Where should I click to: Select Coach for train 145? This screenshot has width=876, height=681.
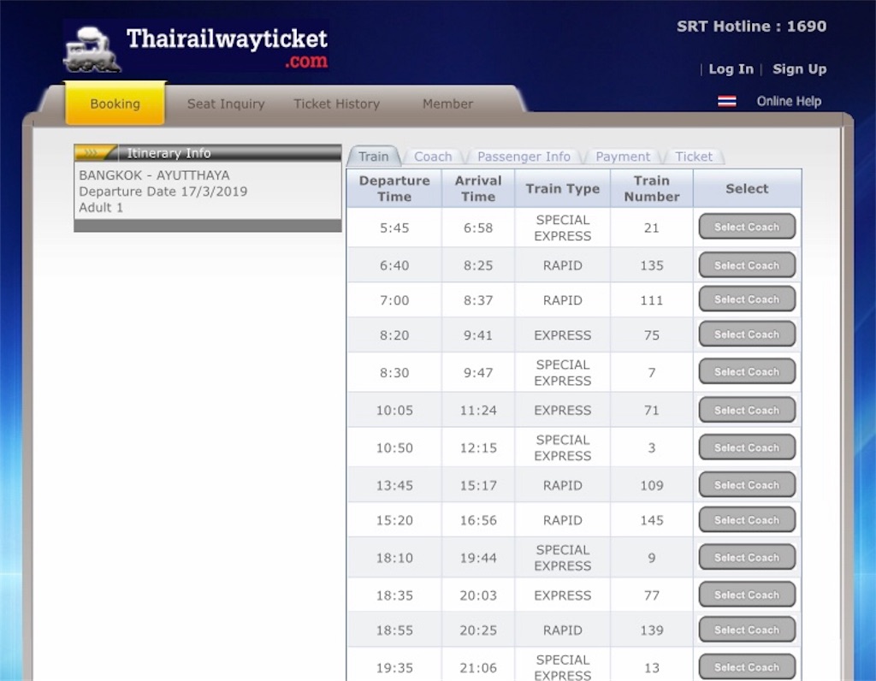[746, 520]
